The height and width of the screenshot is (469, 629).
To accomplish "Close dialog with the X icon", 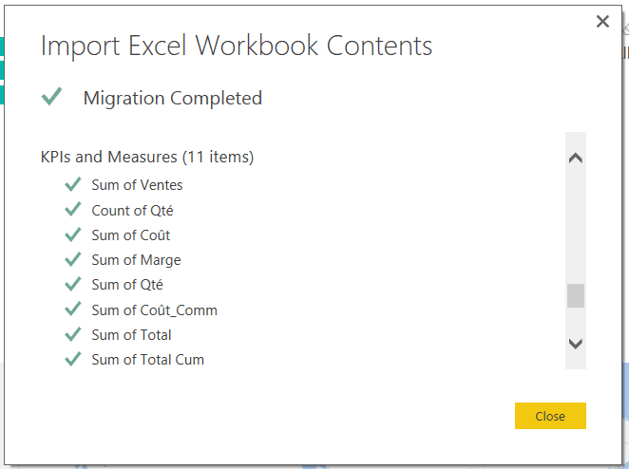I will [x=602, y=22].
